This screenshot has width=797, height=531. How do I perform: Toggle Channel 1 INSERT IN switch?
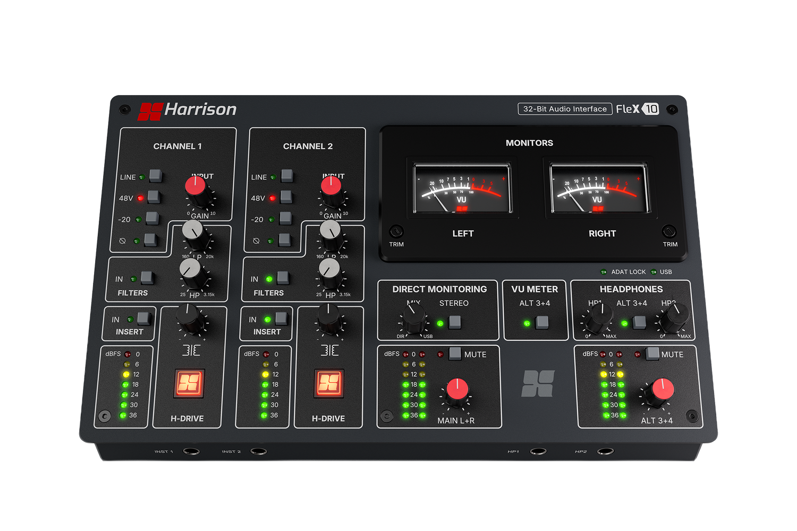coord(143,319)
